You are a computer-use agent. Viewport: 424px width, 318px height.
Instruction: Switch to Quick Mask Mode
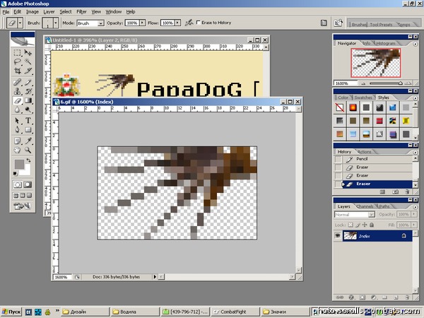pyautogui.click(x=28, y=184)
